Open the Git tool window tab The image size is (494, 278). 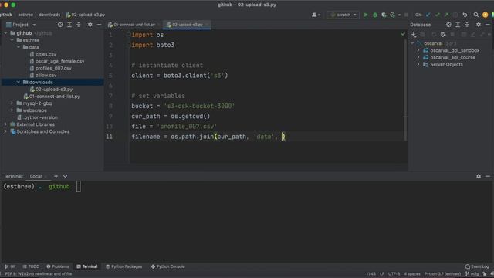tap(10, 266)
